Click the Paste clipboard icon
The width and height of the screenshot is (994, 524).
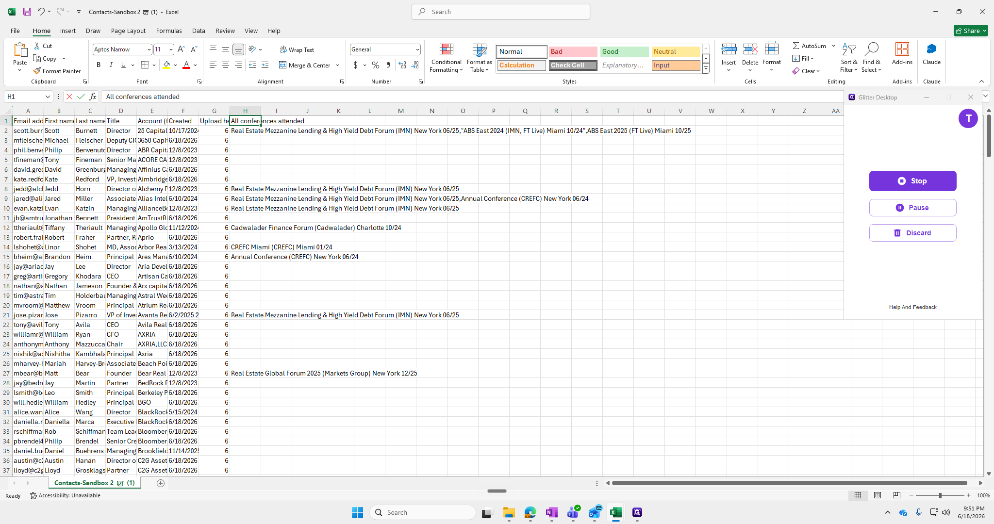20,50
